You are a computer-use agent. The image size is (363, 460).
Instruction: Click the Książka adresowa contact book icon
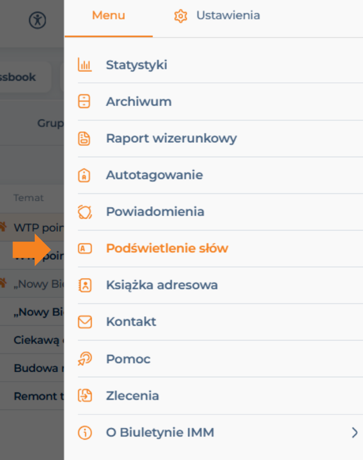point(85,285)
